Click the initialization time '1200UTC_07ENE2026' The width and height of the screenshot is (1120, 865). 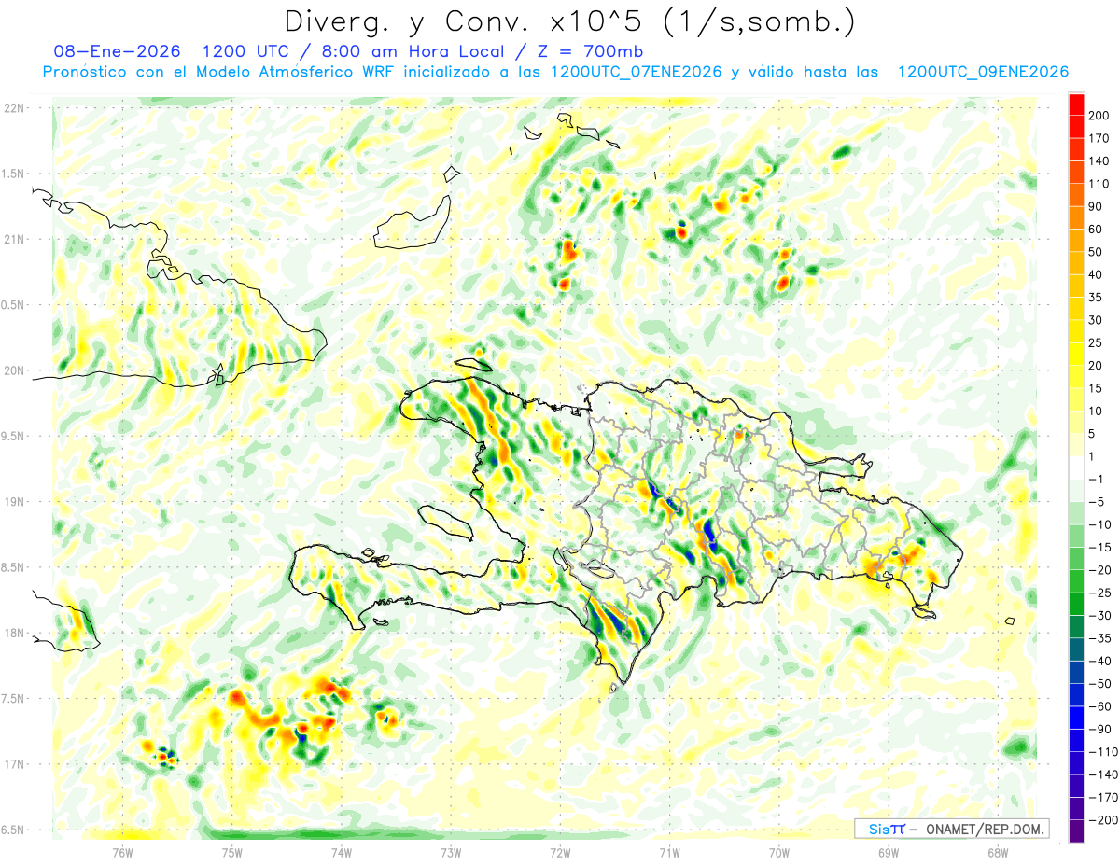pyautogui.click(x=636, y=72)
